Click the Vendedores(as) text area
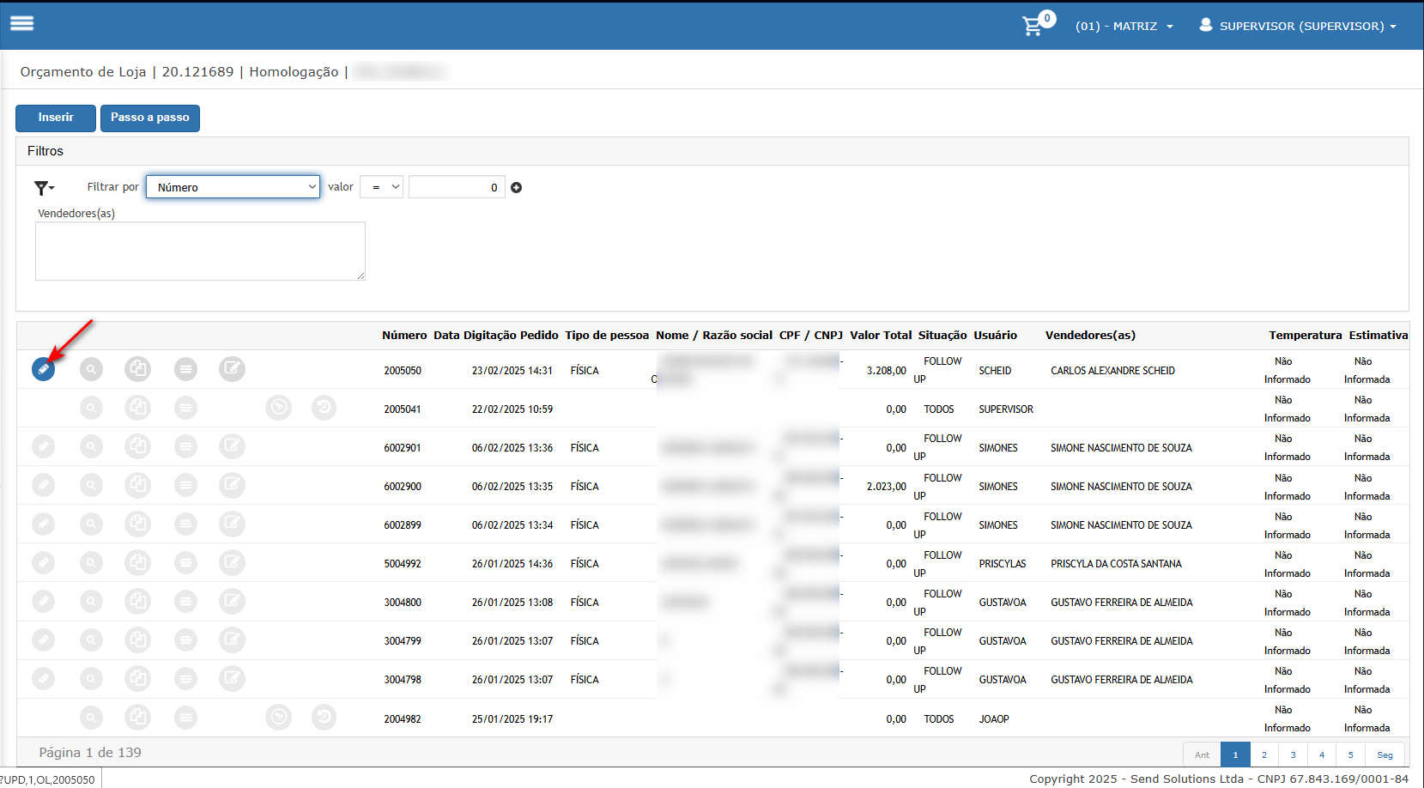The image size is (1424, 788). point(200,251)
